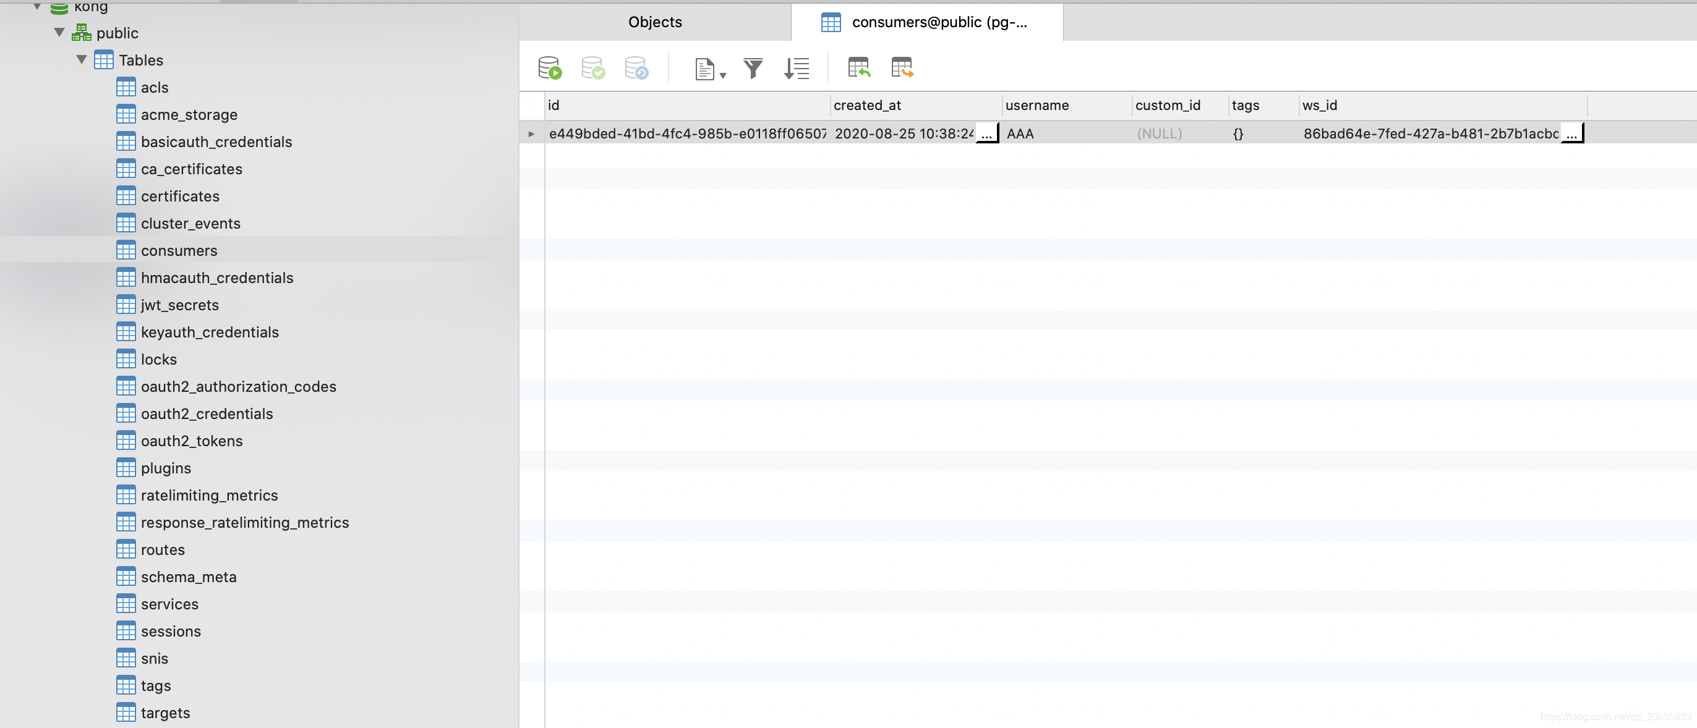Open ws_id cell editor ellipsis button

[1572, 133]
